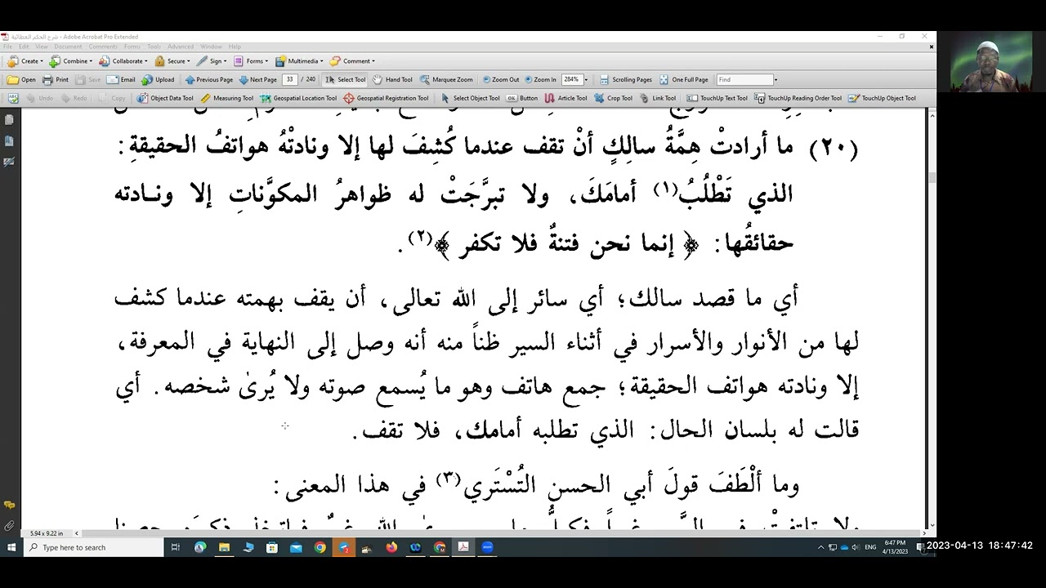
Task: Select the Crop Tool
Action: pos(614,98)
